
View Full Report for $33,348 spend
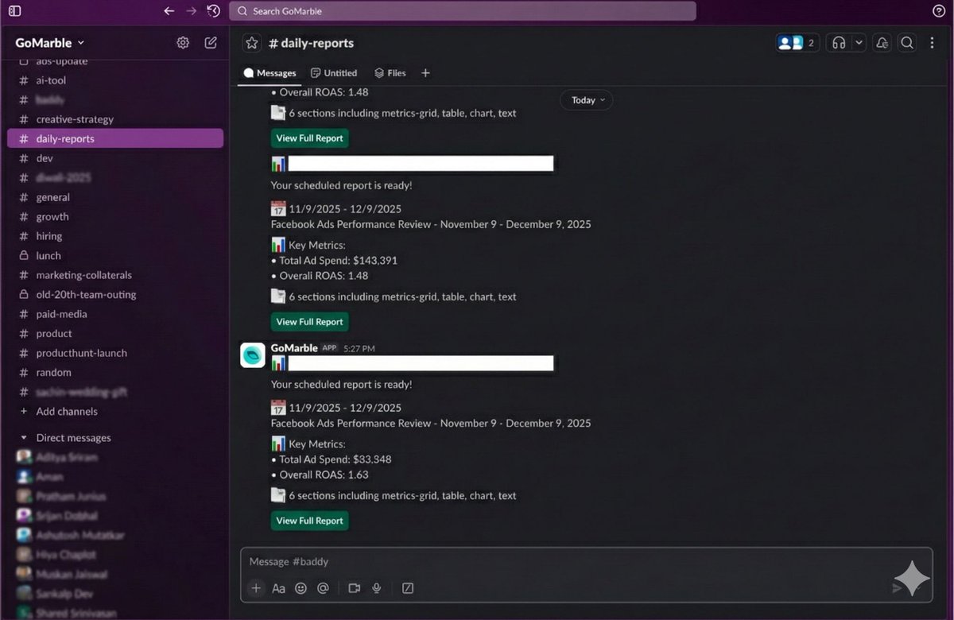309,521
